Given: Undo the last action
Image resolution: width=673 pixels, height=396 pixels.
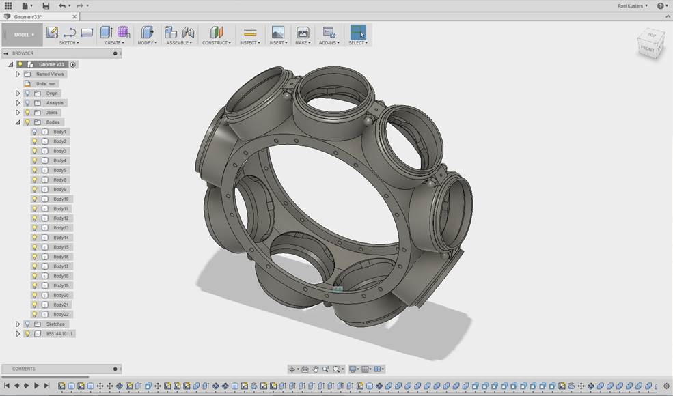Looking at the screenshot, I should (x=62, y=5).
